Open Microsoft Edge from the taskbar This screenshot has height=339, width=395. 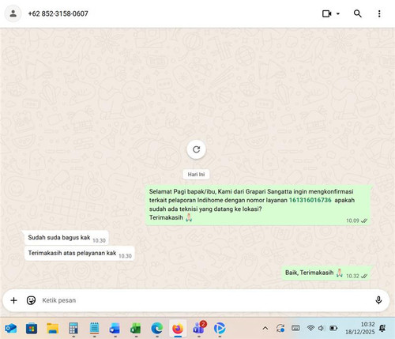[x=157, y=329]
